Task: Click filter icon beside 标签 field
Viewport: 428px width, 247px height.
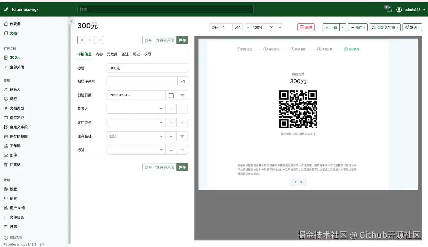Action: point(182,150)
